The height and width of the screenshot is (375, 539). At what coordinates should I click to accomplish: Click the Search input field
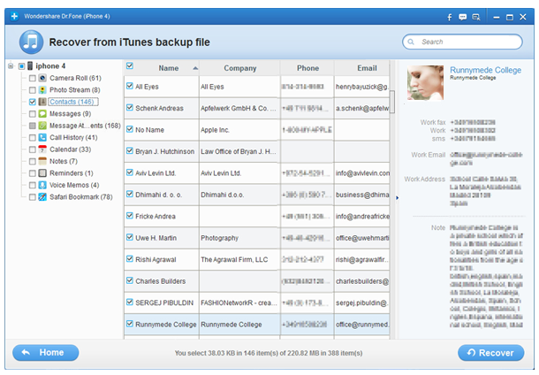[462, 42]
